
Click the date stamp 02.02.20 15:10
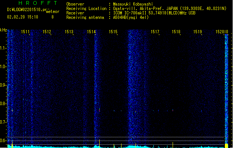coord(23,17)
